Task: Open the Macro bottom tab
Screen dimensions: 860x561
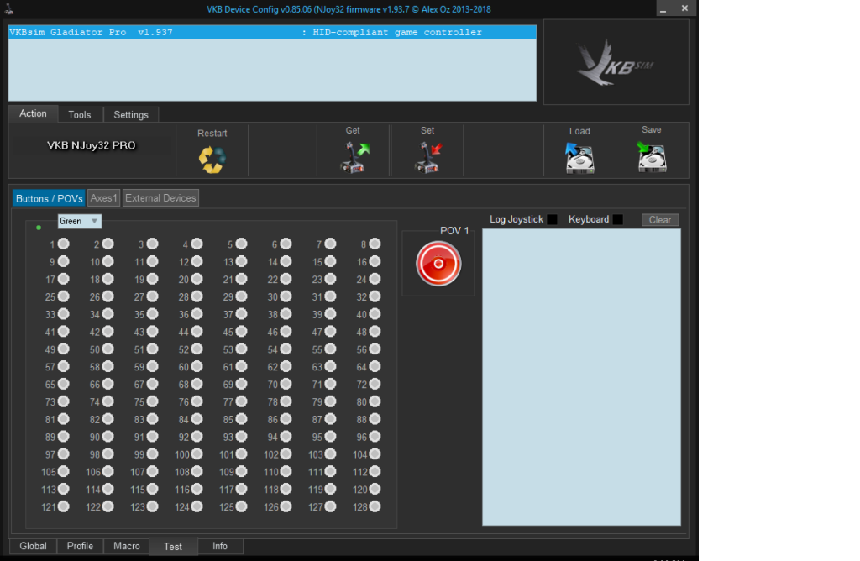Action: coord(127,546)
